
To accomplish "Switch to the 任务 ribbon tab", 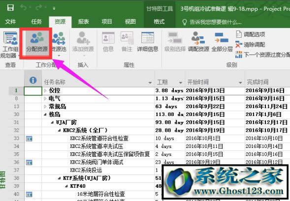I will pos(36,22).
